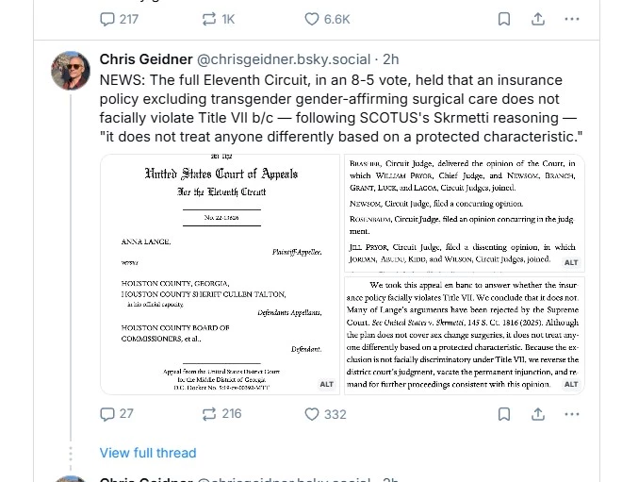Repost the Eleventh Circuit news post
The image size is (622, 482).
(x=210, y=414)
